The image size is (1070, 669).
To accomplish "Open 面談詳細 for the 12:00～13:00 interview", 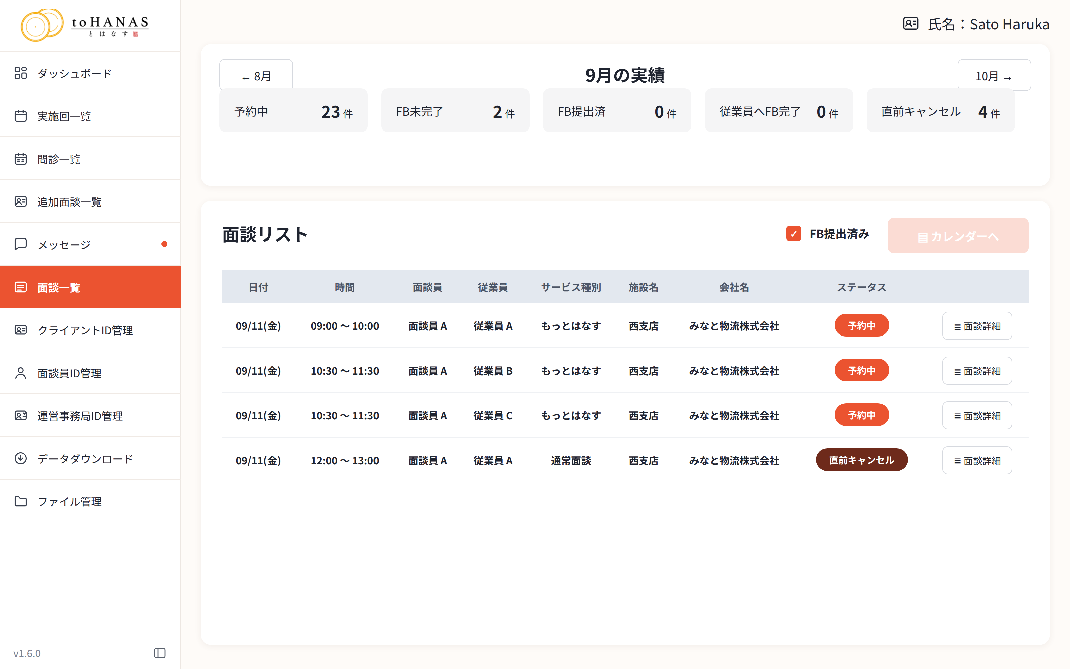I will click(977, 460).
